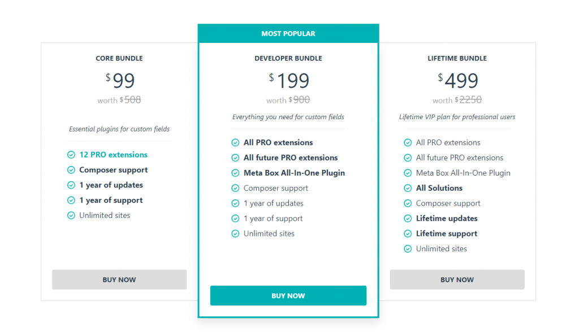Click the checkmark beside Lifetime support
Viewport: 579px width, 332px height.
(x=407, y=233)
